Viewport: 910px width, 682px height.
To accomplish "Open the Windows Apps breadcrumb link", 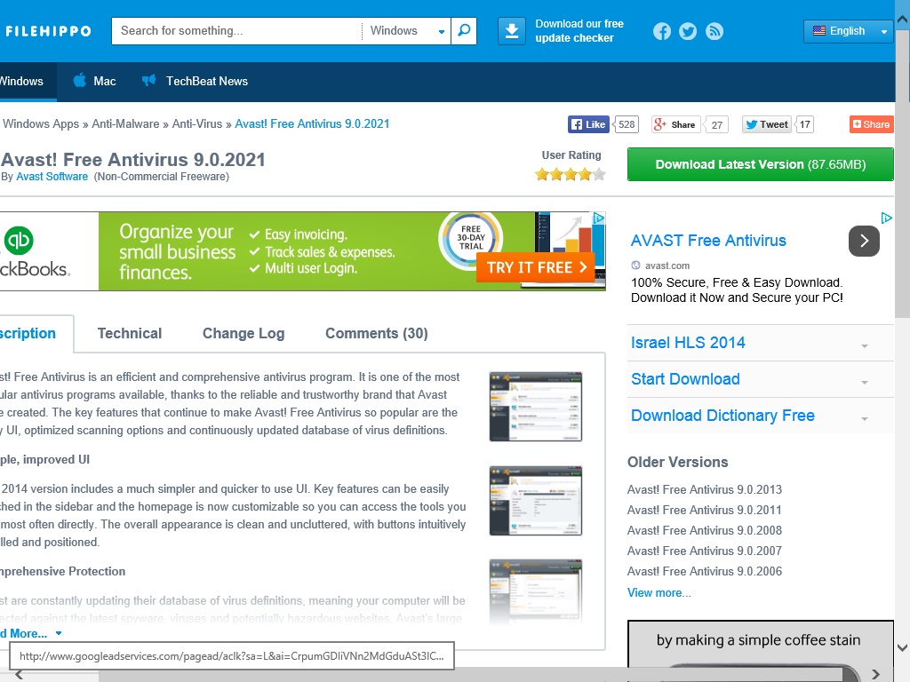I will point(41,123).
